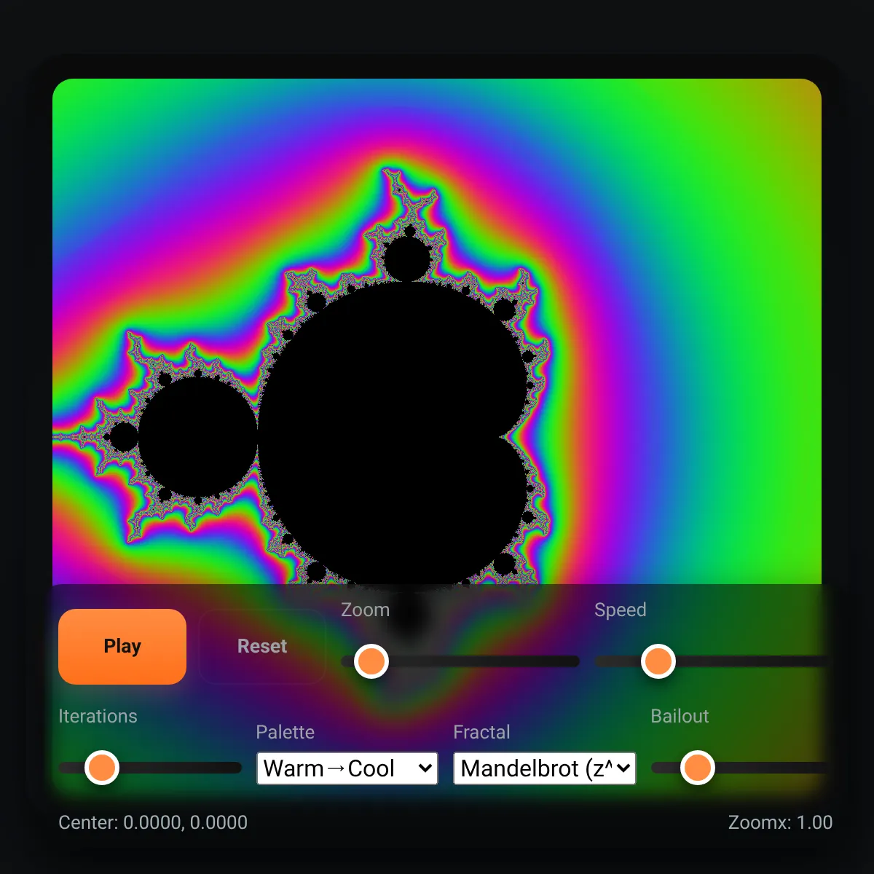
Task: Click the Palette label
Action: pos(285,732)
